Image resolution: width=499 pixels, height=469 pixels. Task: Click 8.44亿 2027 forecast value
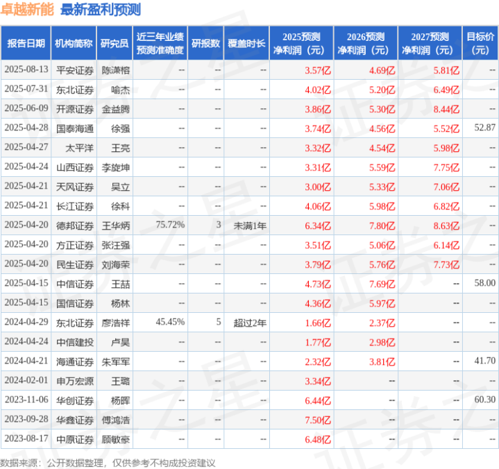[446, 109]
